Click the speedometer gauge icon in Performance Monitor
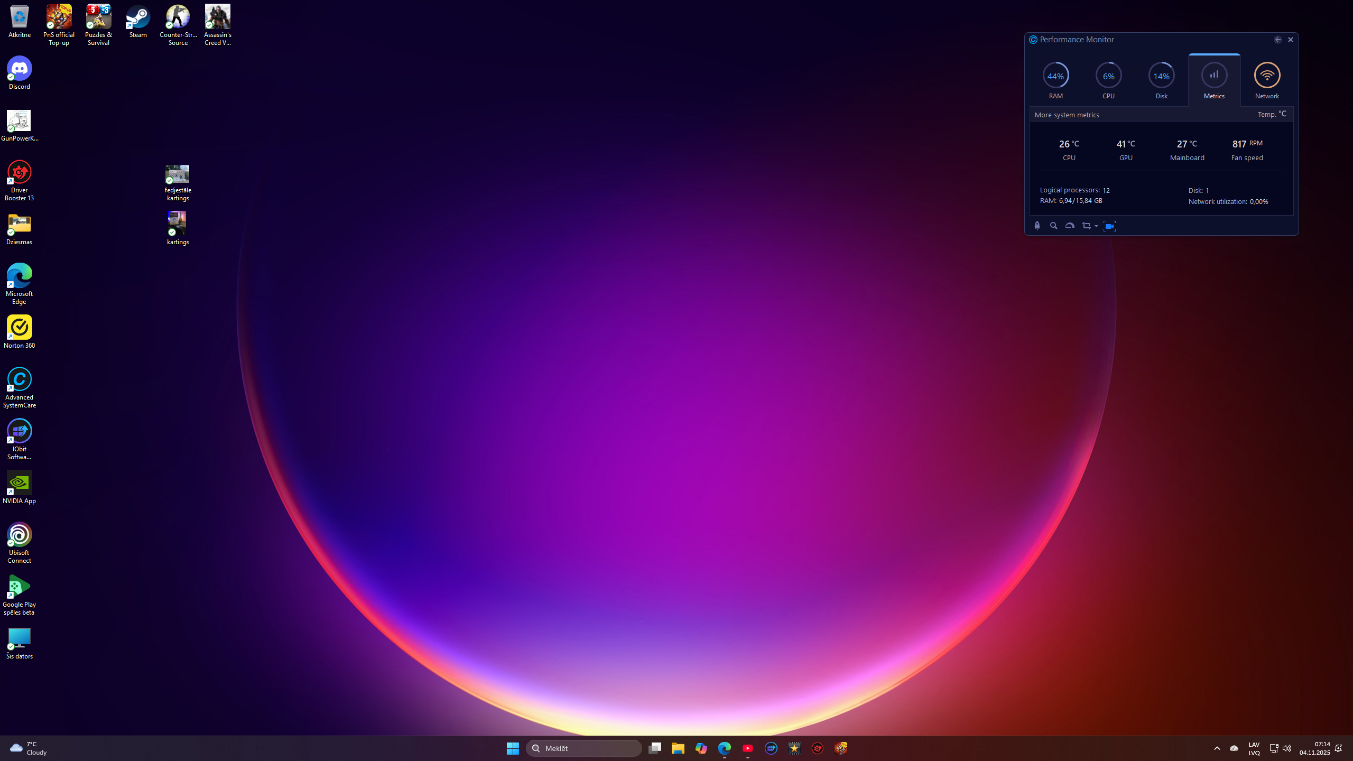 pos(1070,226)
